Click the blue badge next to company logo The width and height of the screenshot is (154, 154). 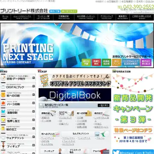coord(55,11)
